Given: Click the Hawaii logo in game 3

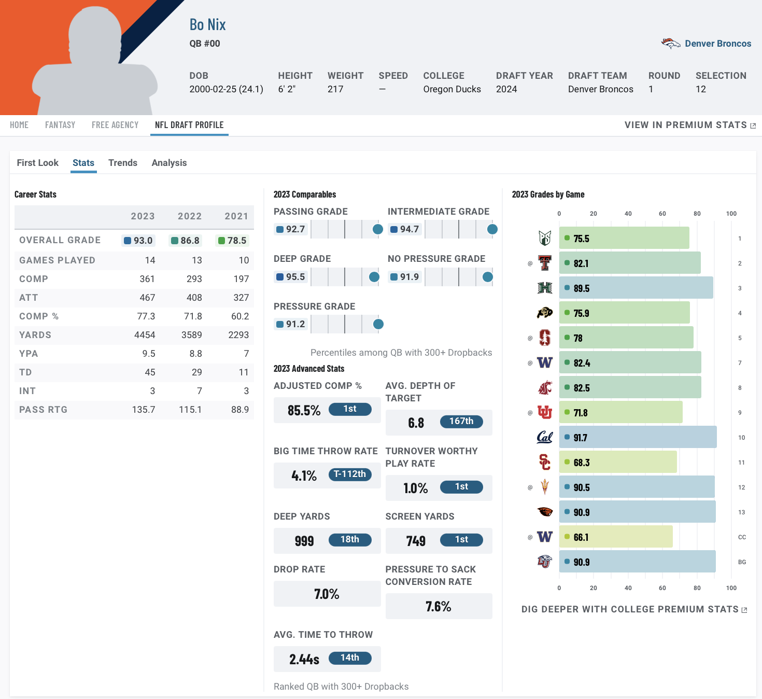Looking at the screenshot, I should [545, 288].
